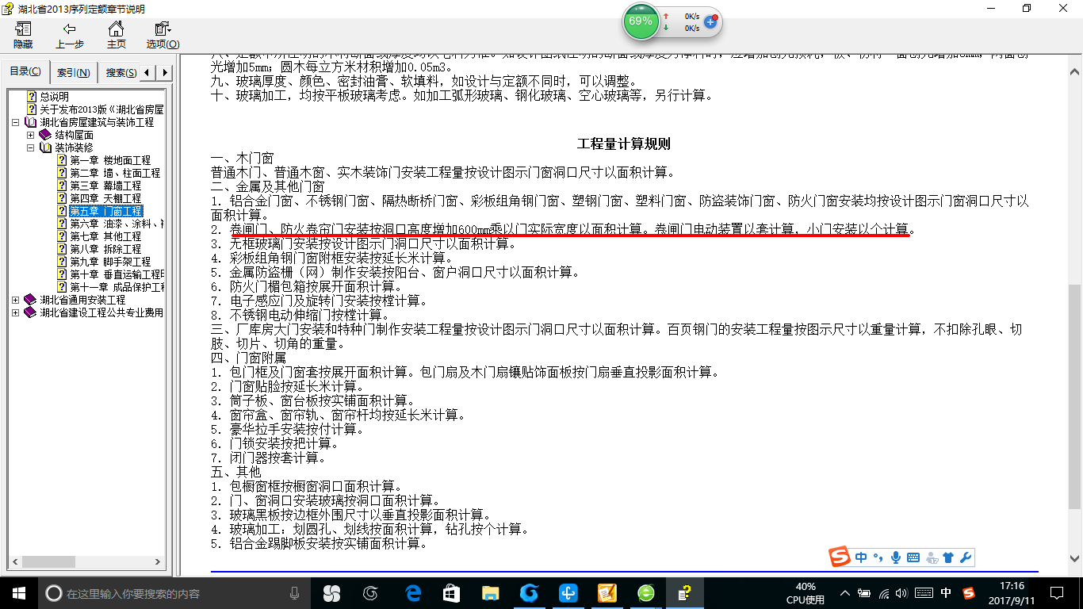Click the taskbar search box
Screen dimensions: 1083x609
(174, 592)
